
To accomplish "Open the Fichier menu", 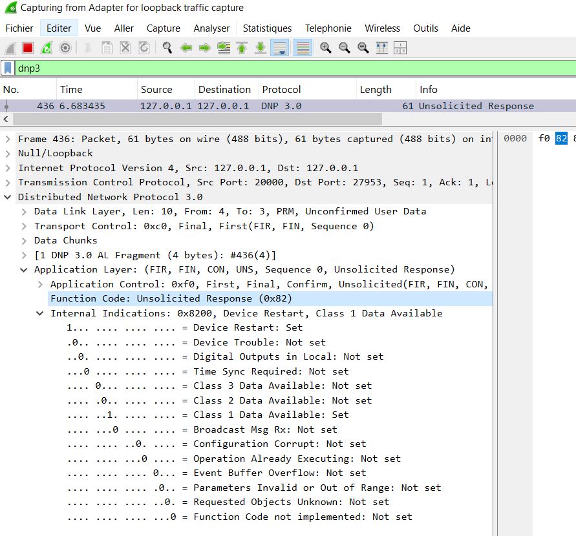I will (x=19, y=28).
